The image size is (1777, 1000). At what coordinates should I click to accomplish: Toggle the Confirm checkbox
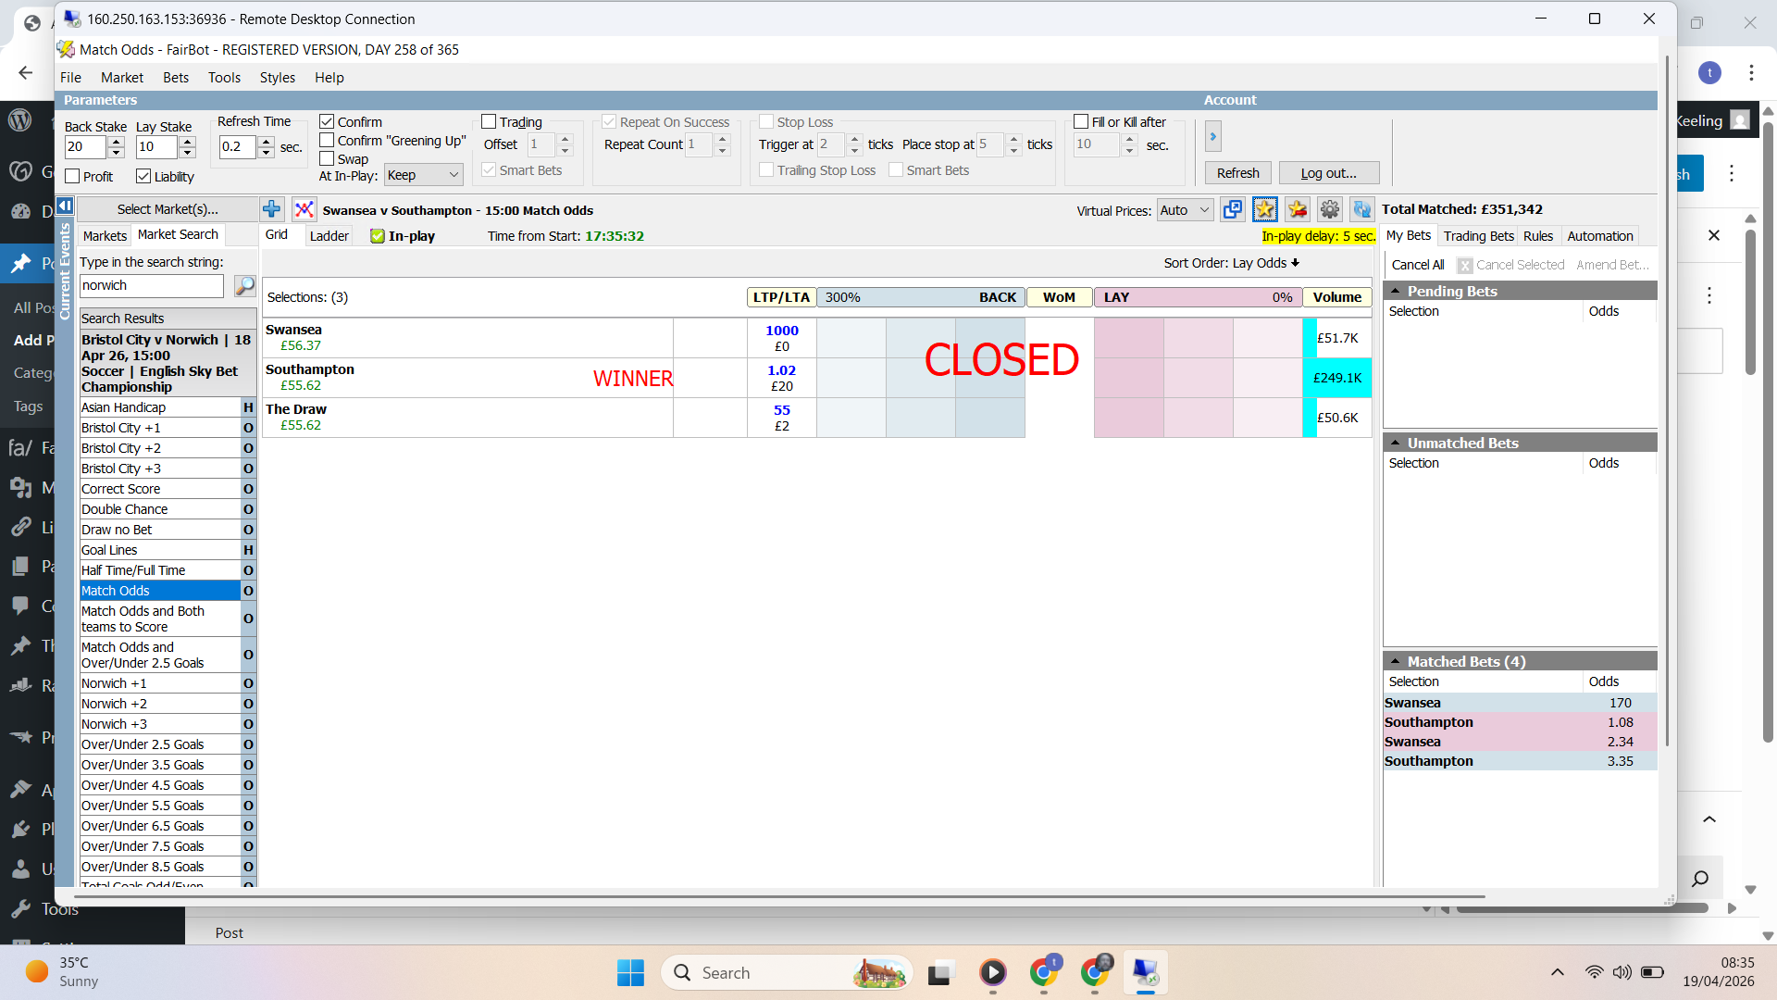(x=327, y=122)
